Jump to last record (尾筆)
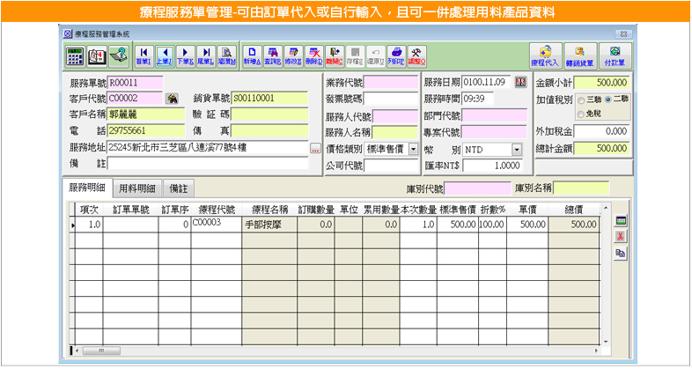Image resolution: width=692 pixels, height=369 pixels. click(205, 55)
